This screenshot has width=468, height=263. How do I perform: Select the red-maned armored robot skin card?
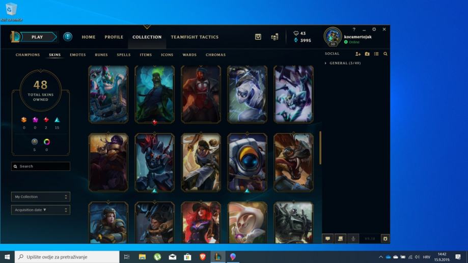155,162
